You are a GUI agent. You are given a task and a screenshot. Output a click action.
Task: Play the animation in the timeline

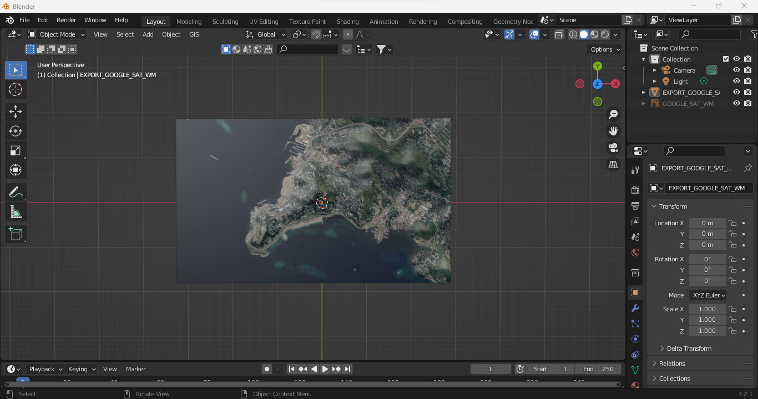coord(325,368)
